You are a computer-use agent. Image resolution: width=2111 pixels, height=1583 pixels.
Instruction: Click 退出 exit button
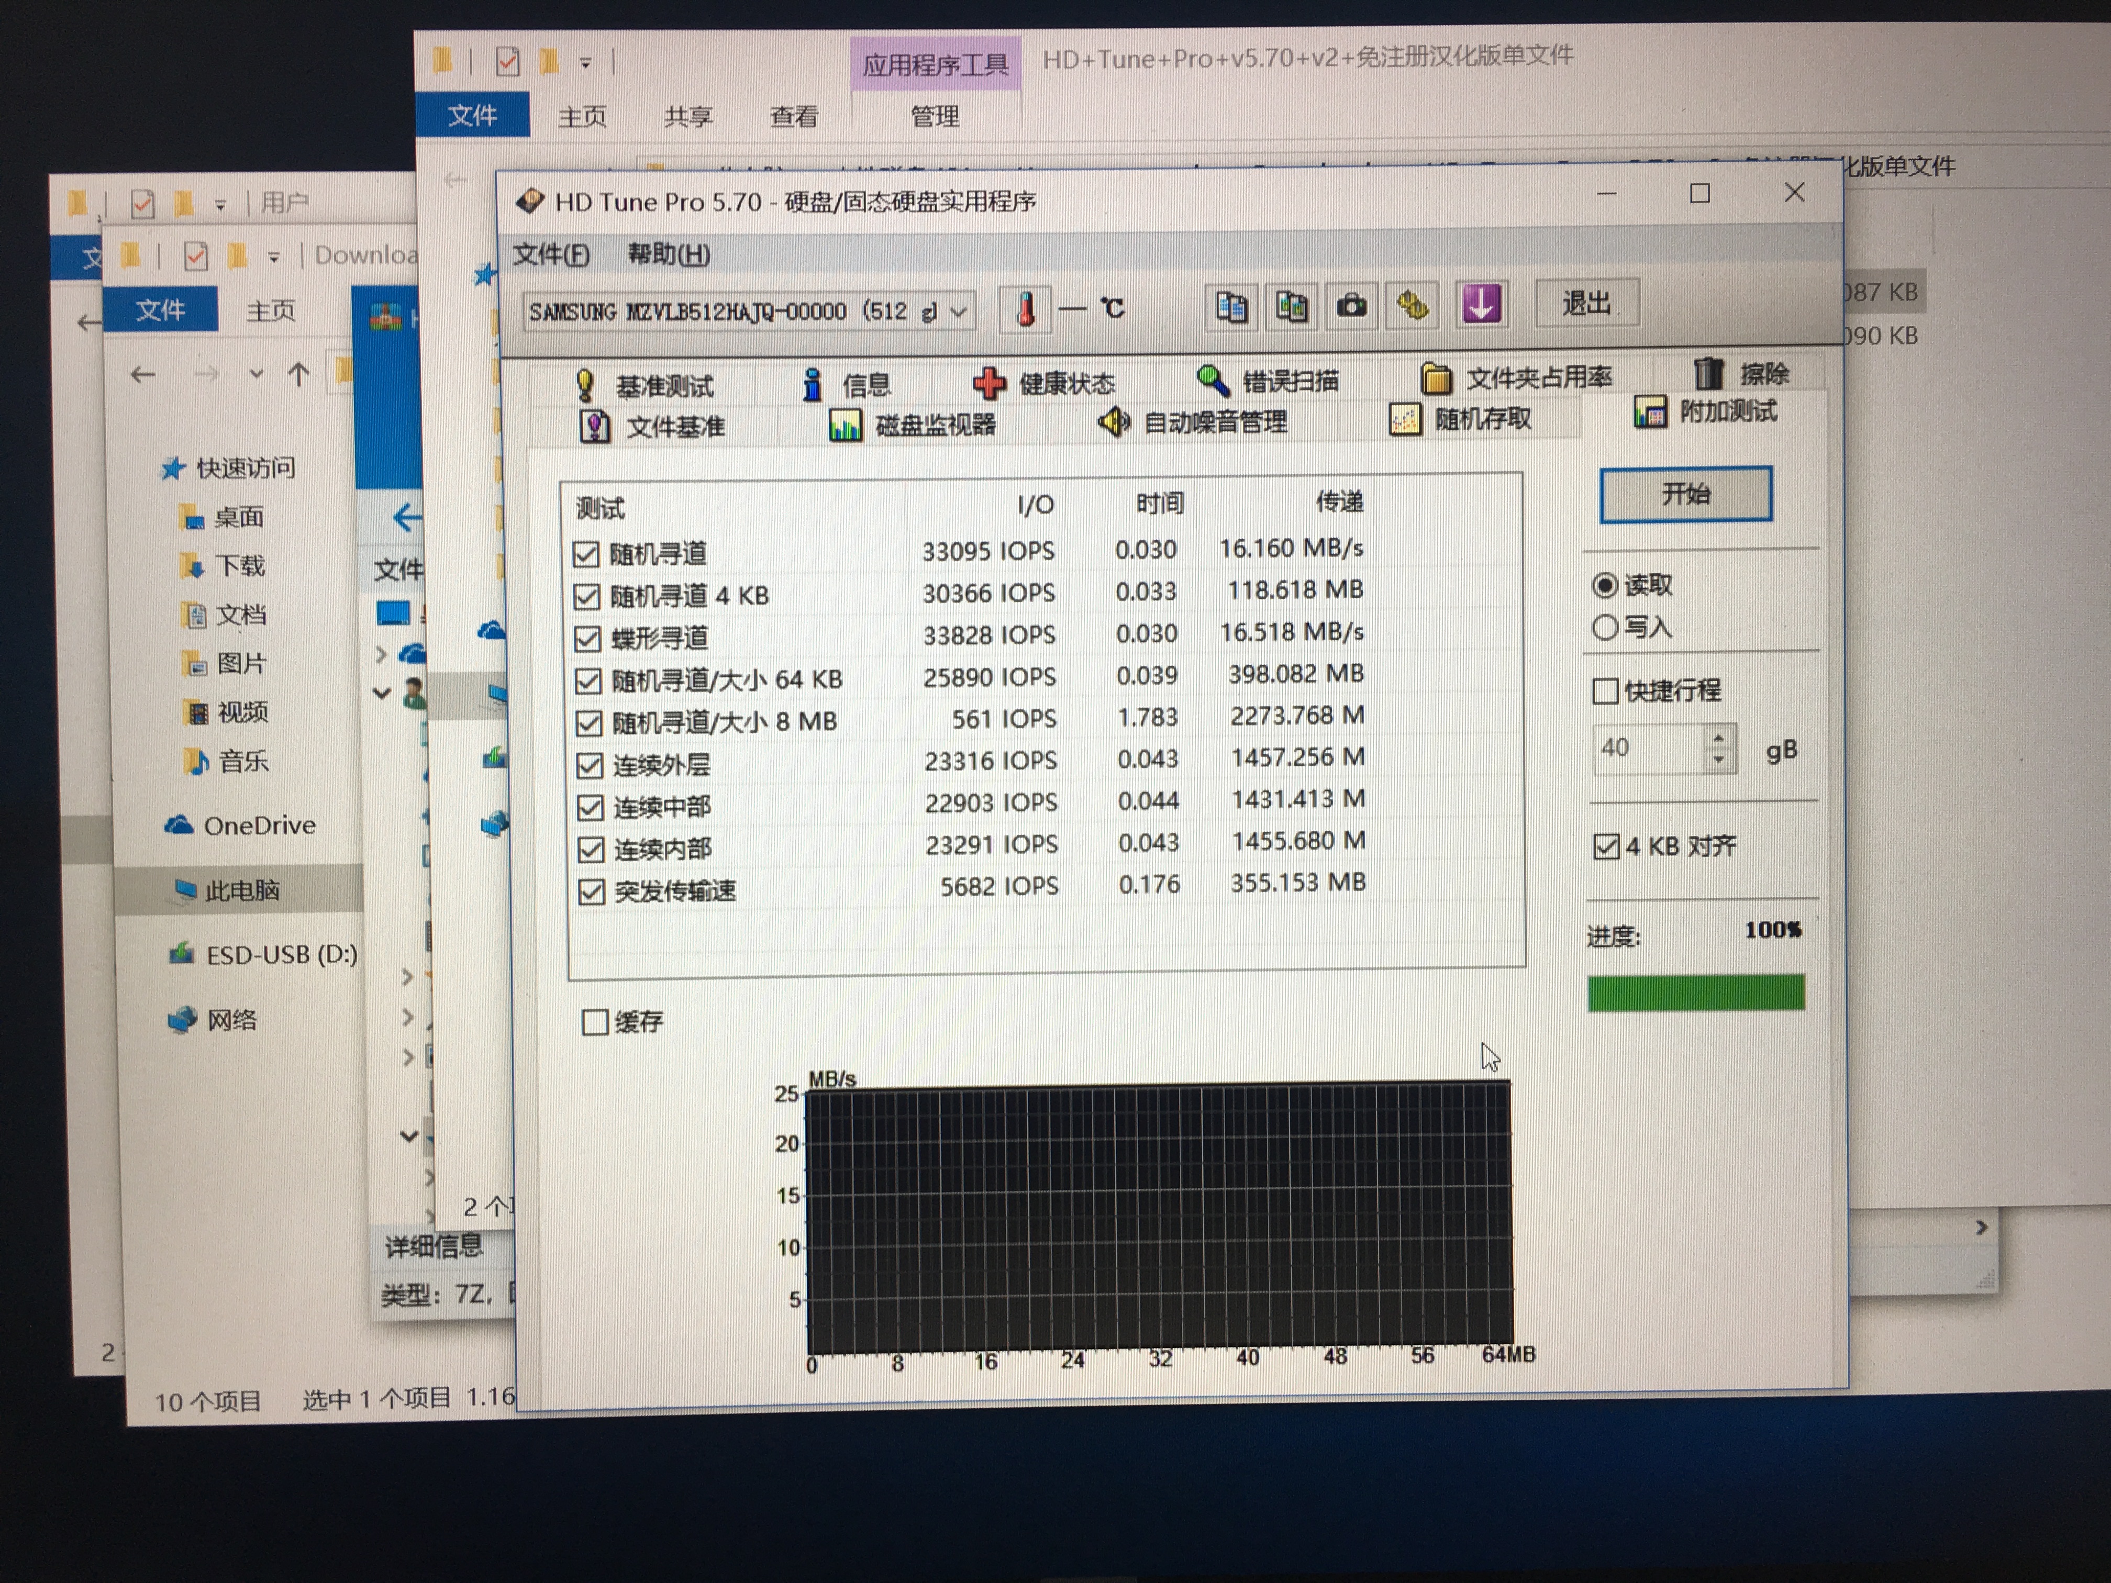pos(1586,304)
